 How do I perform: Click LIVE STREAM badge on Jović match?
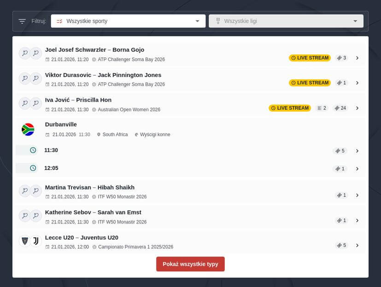pos(289,108)
